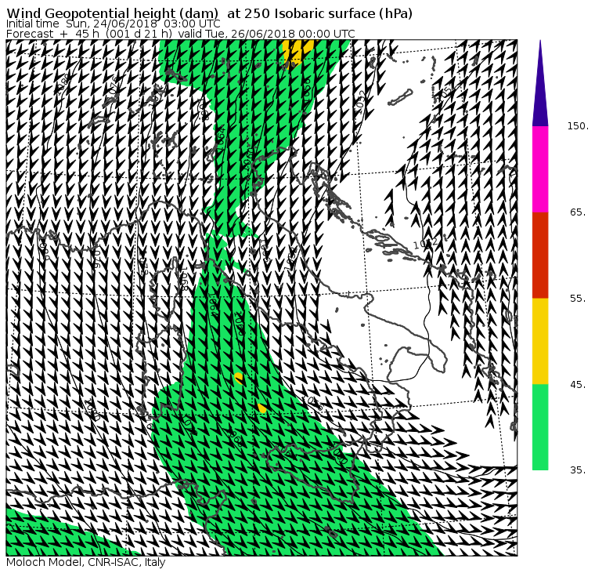Image resolution: width=595 pixels, height=573 pixels.
Task: Select the magenta legend band between 65 and 150
Action: [540, 169]
